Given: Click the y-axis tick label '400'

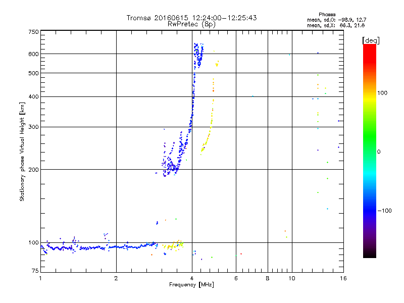Looking at the screenshot, I should (x=33, y=96).
